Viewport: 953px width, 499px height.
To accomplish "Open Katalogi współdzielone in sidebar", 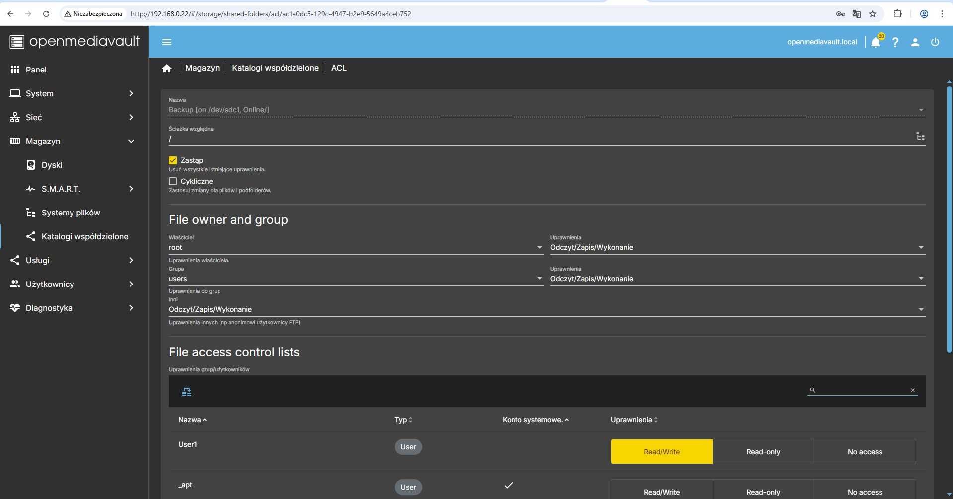I will (x=74, y=236).
